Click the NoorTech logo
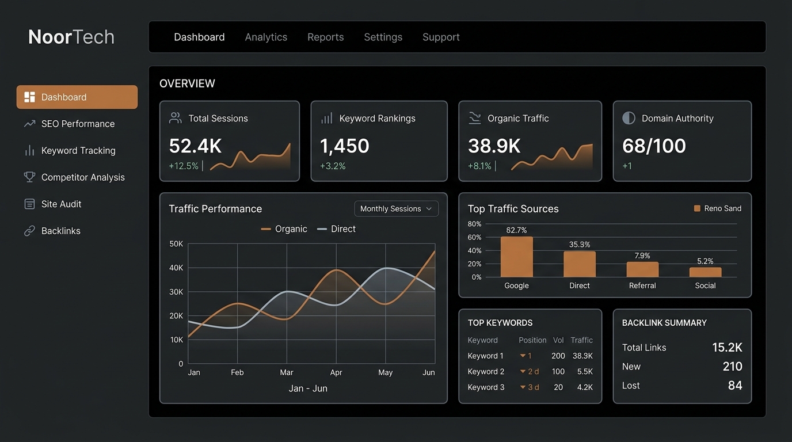 point(71,37)
